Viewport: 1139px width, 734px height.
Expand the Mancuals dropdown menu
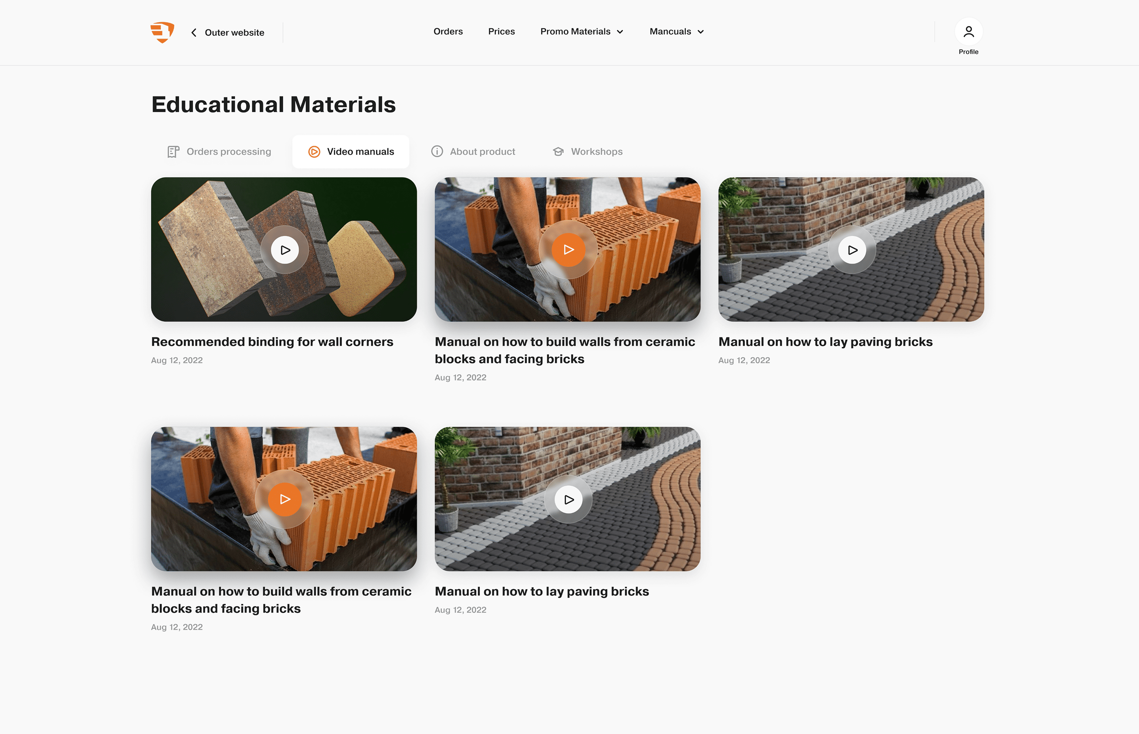(676, 32)
